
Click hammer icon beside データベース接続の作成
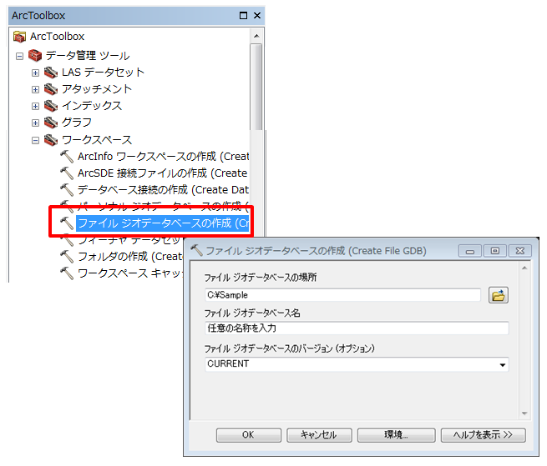(x=67, y=190)
